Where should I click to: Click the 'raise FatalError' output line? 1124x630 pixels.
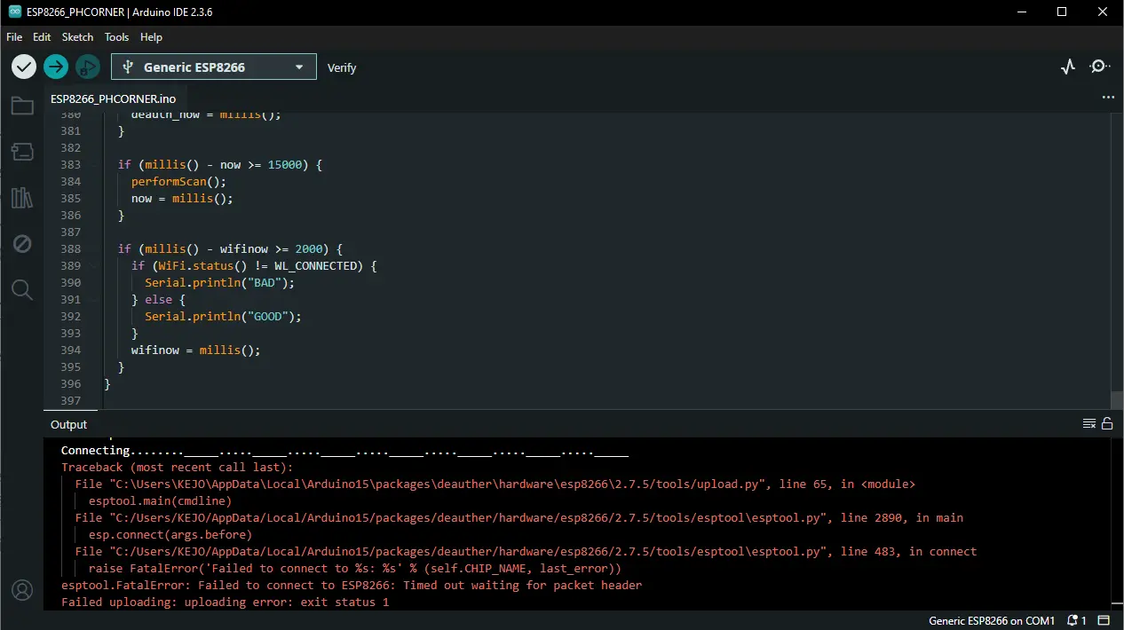tap(355, 569)
